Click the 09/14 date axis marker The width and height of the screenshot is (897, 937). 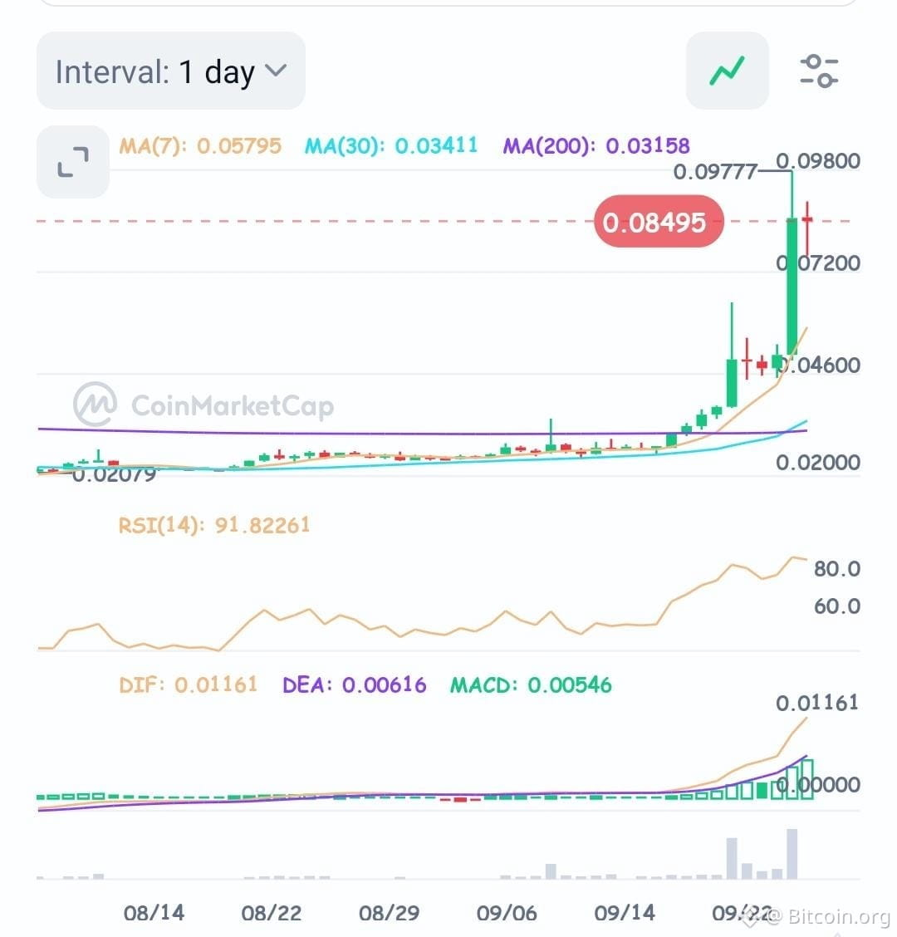[x=625, y=913]
